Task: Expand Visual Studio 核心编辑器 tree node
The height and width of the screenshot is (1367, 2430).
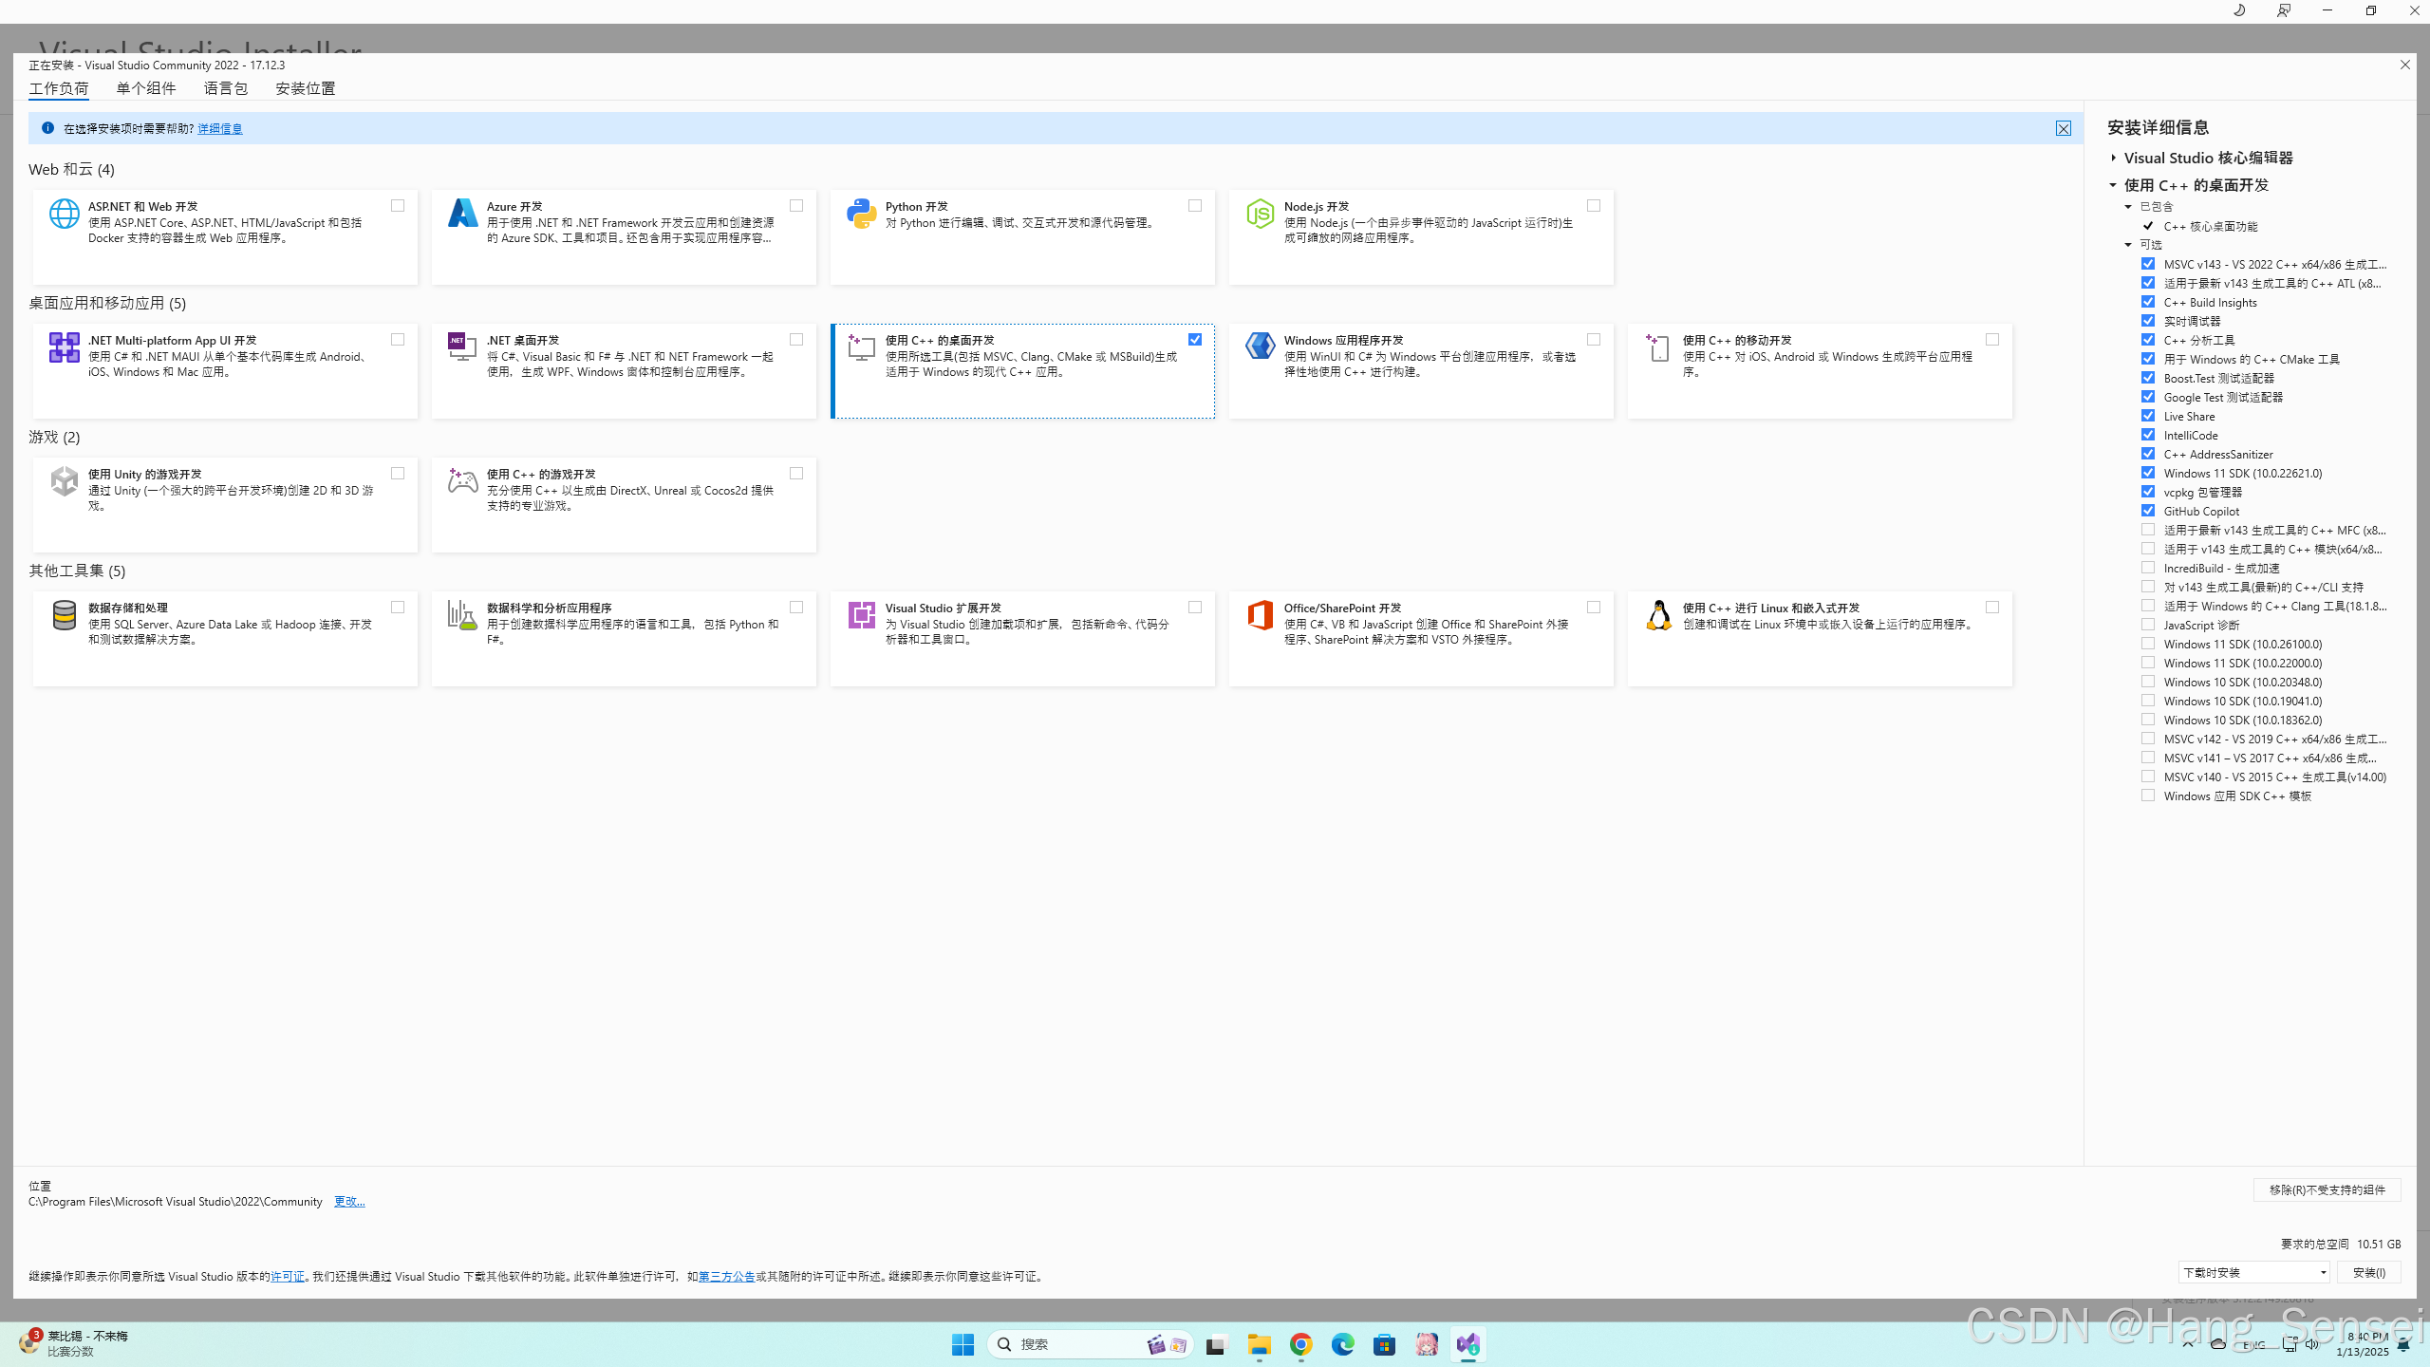Action: pyautogui.click(x=2114, y=158)
